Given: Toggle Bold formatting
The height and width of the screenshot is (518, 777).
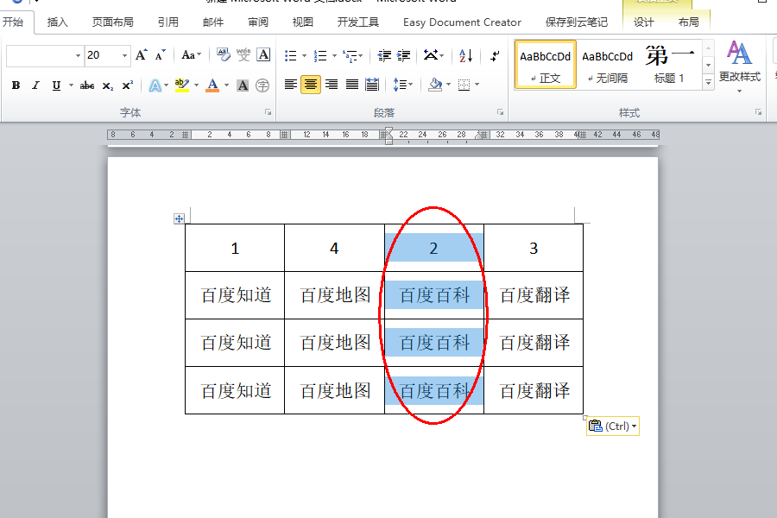Looking at the screenshot, I should [16, 85].
